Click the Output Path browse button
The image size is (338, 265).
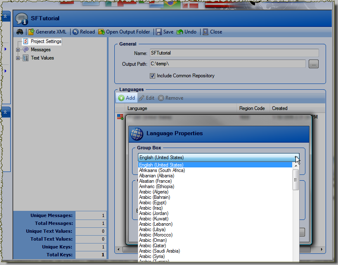(x=314, y=64)
